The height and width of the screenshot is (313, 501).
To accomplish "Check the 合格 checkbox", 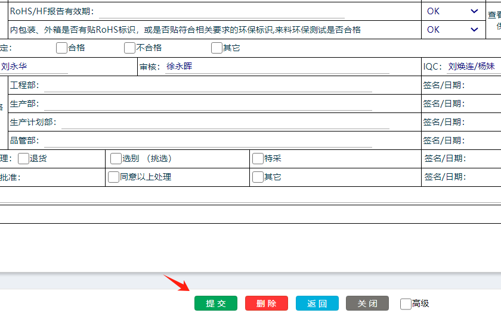I will pyautogui.click(x=62, y=48).
